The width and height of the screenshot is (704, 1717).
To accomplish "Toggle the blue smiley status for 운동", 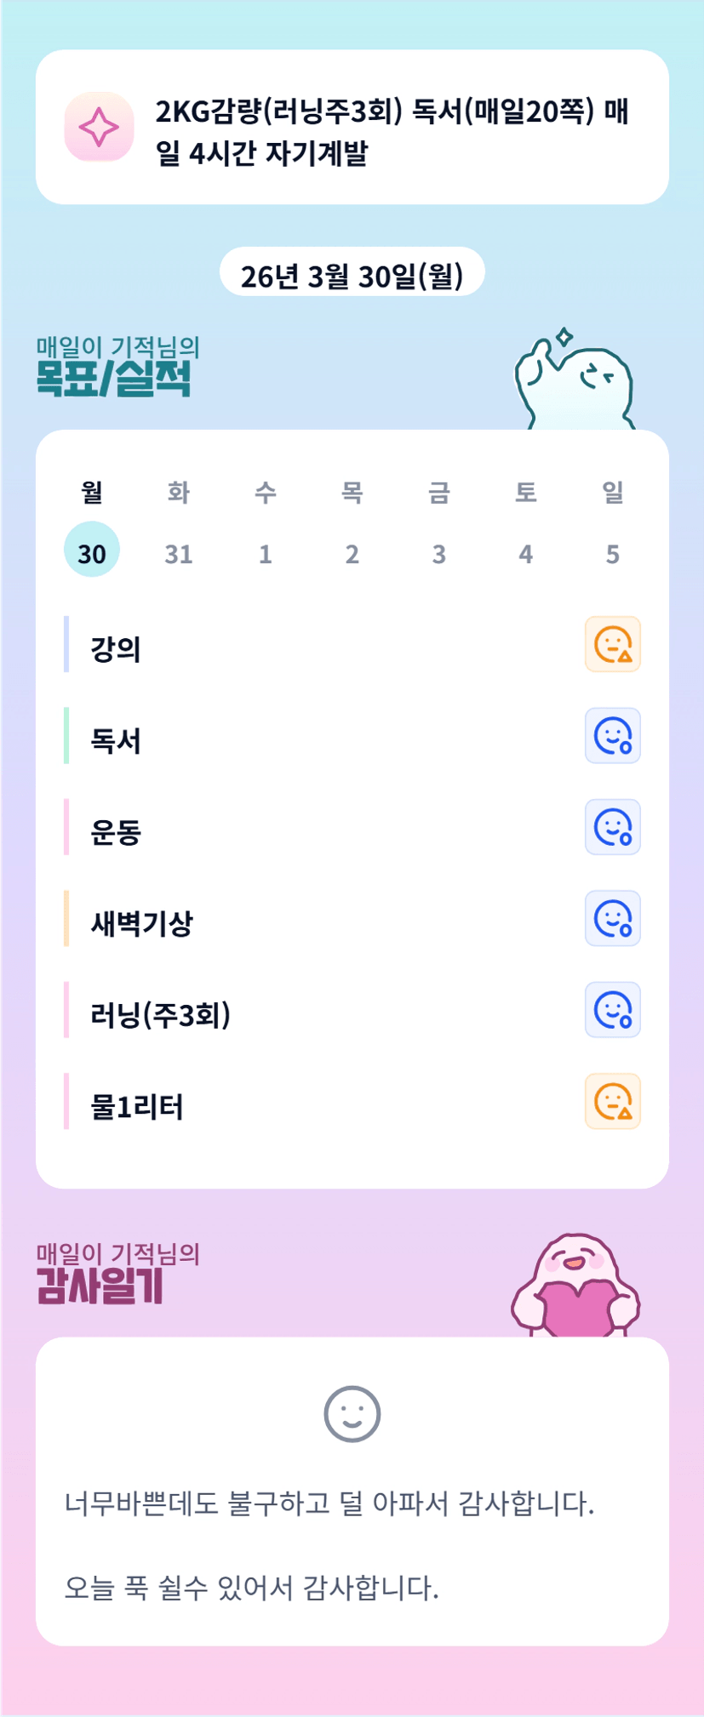I will 612,827.
